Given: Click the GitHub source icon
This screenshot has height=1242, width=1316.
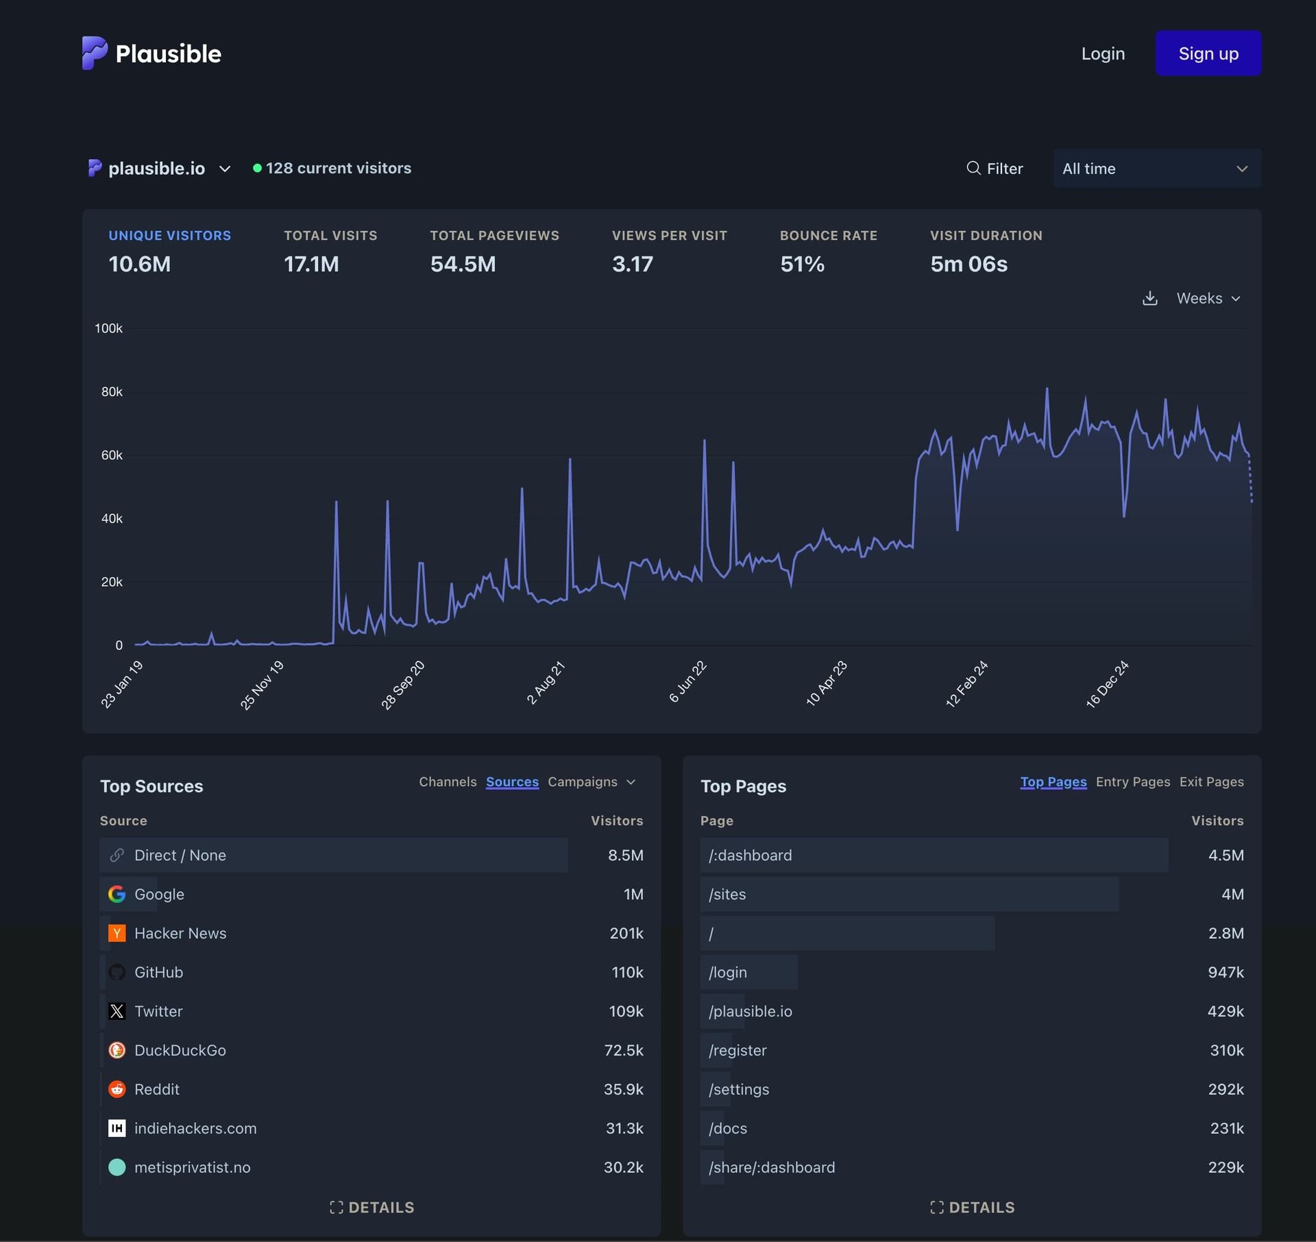Looking at the screenshot, I should coord(117,972).
